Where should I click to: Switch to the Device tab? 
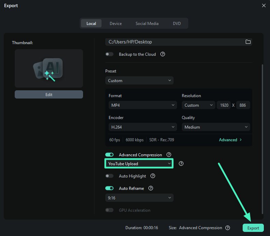[116, 23]
